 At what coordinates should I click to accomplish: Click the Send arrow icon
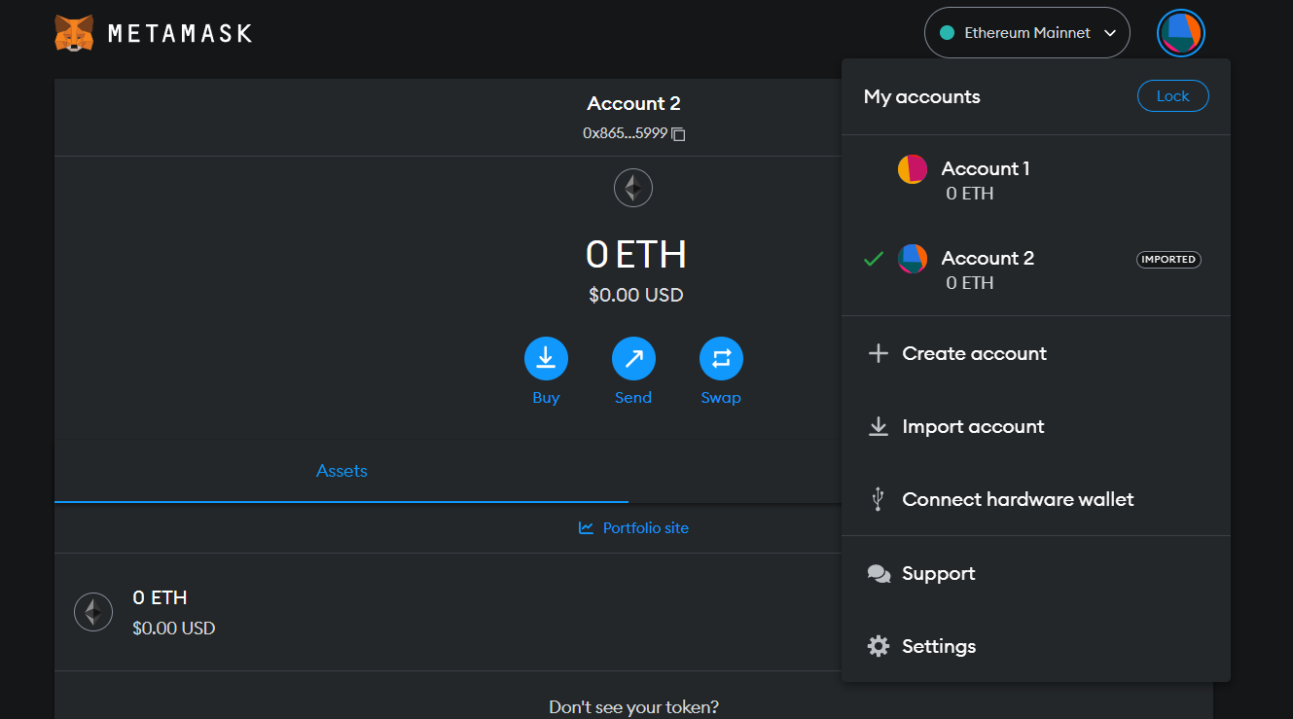tap(633, 359)
